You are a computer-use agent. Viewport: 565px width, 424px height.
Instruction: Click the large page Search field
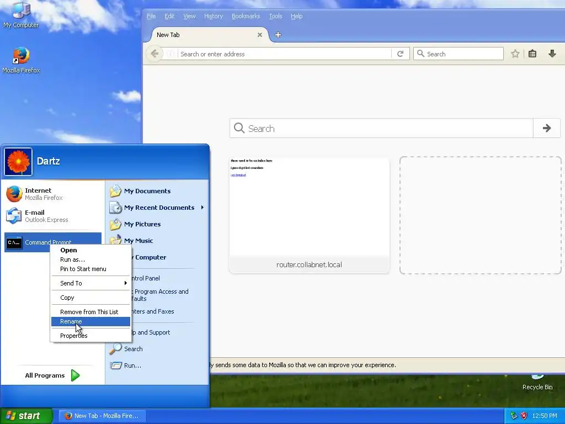point(381,128)
